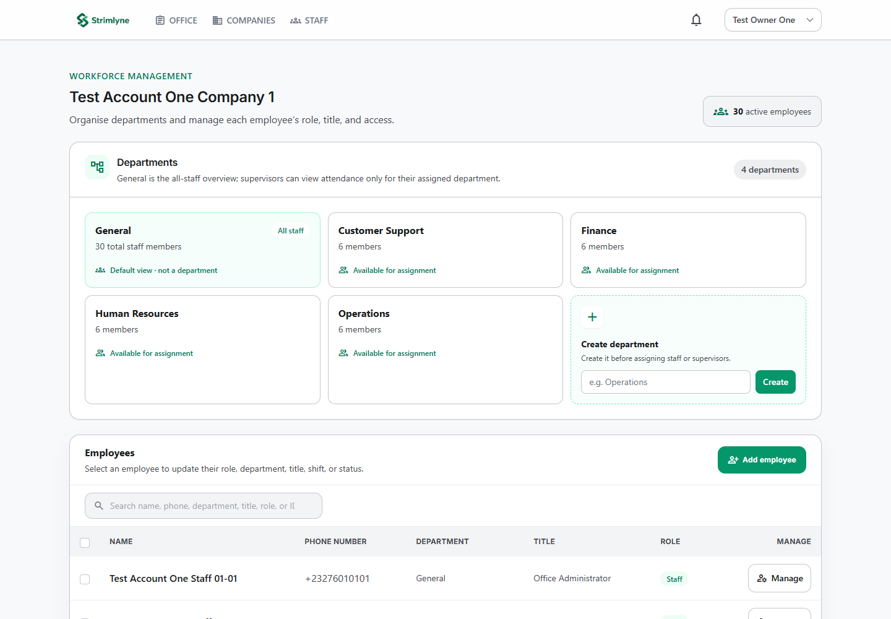Click the Operations availability icon
The image size is (891, 619).
(x=343, y=353)
